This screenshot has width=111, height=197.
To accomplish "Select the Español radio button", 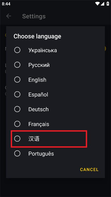I will [17, 95].
